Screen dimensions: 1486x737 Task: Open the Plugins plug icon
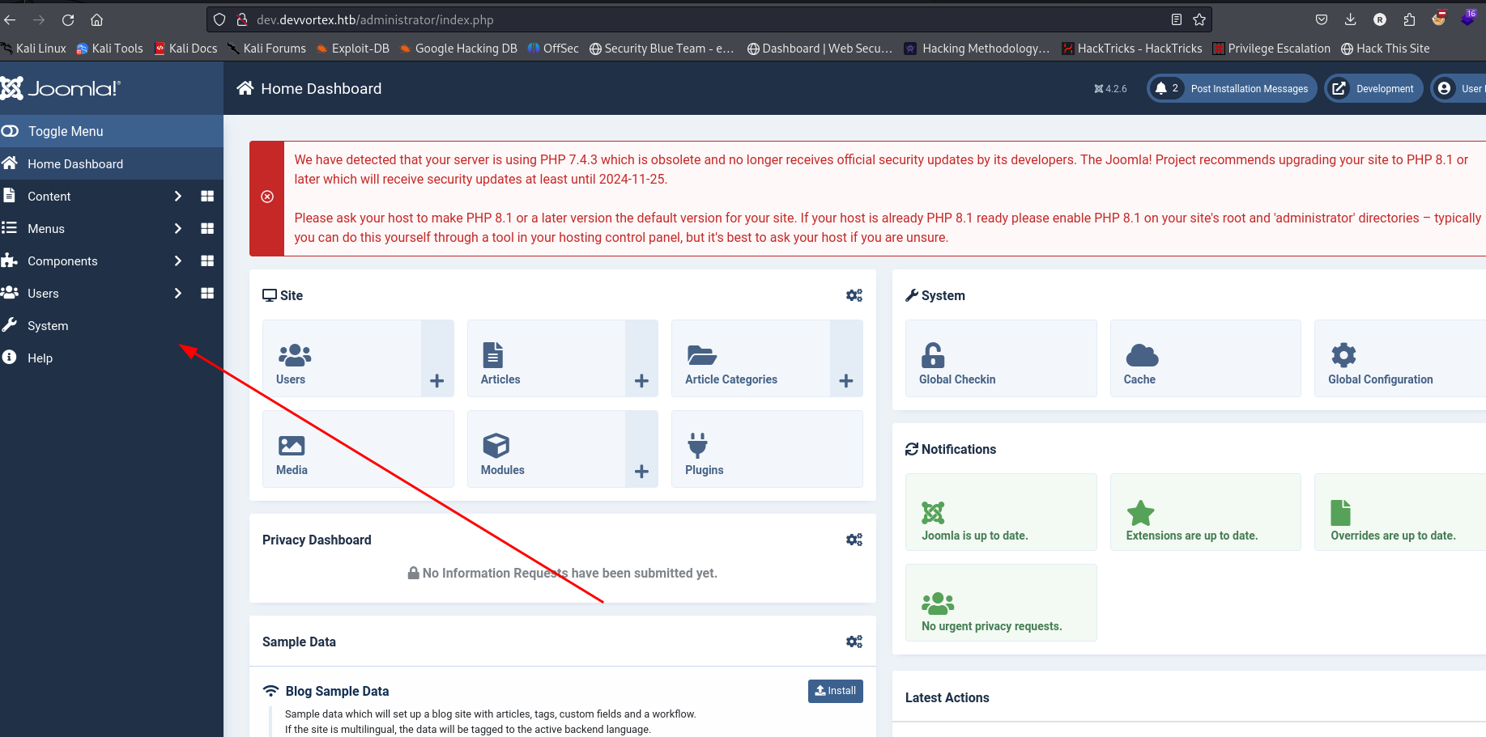coord(697,446)
